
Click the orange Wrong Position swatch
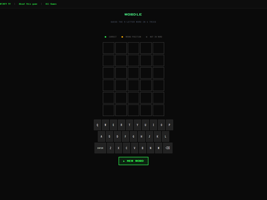pos(122,37)
